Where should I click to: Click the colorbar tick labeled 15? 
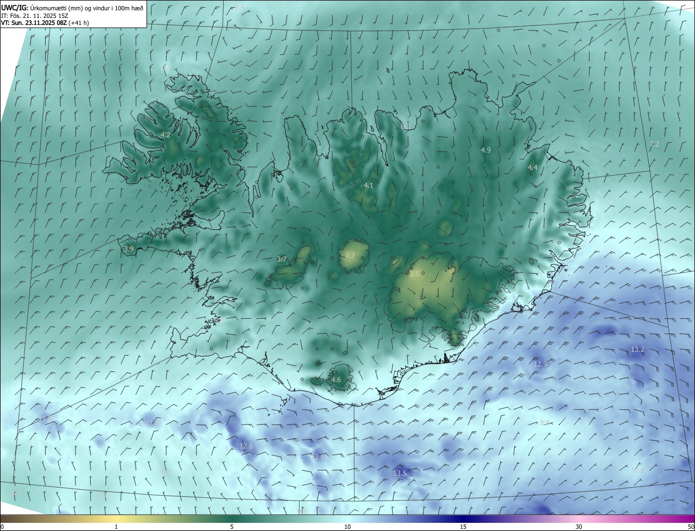463,527
